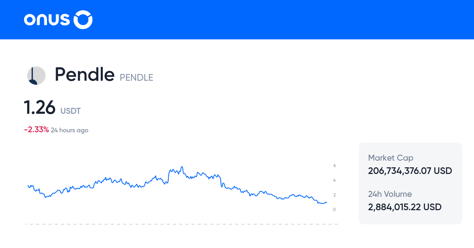Click the 24h Volume heading

pos(389,194)
